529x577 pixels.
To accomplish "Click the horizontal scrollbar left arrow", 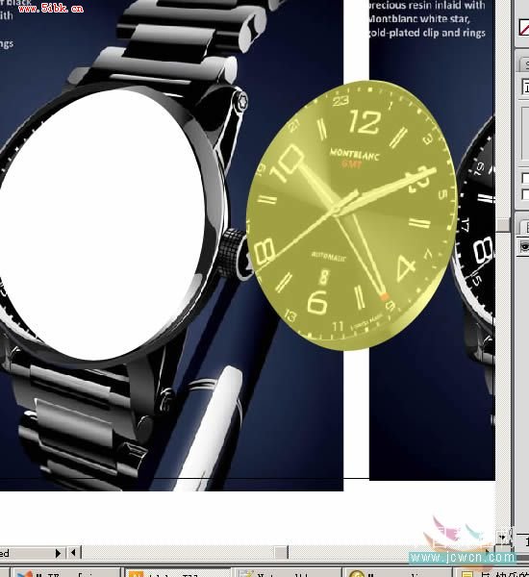I will click(73, 552).
